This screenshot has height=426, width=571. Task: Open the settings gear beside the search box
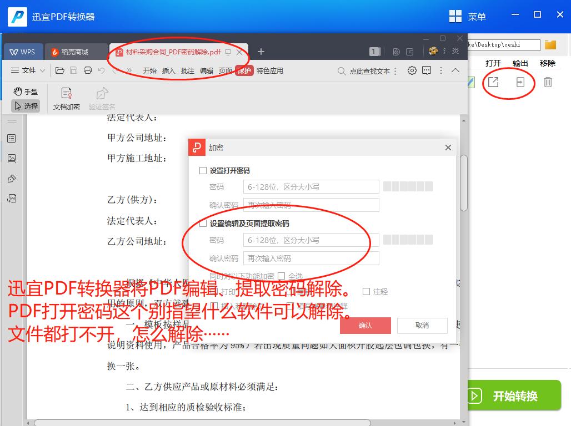point(412,70)
